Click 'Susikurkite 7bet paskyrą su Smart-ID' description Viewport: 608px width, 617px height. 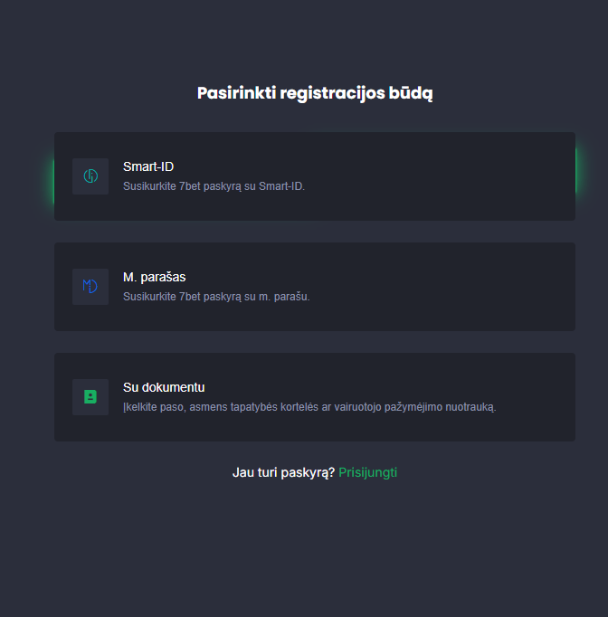click(214, 186)
